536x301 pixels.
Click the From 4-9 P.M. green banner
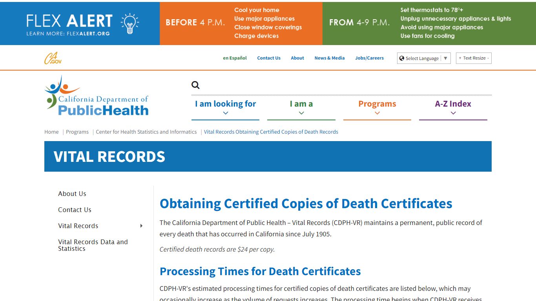pyautogui.click(x=429, y=24)
